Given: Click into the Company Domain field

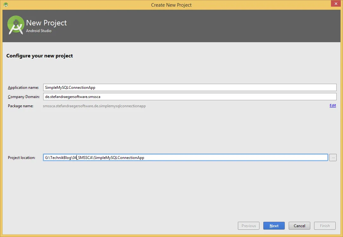Looking at the screenshot, I should [x=190, y=97].
